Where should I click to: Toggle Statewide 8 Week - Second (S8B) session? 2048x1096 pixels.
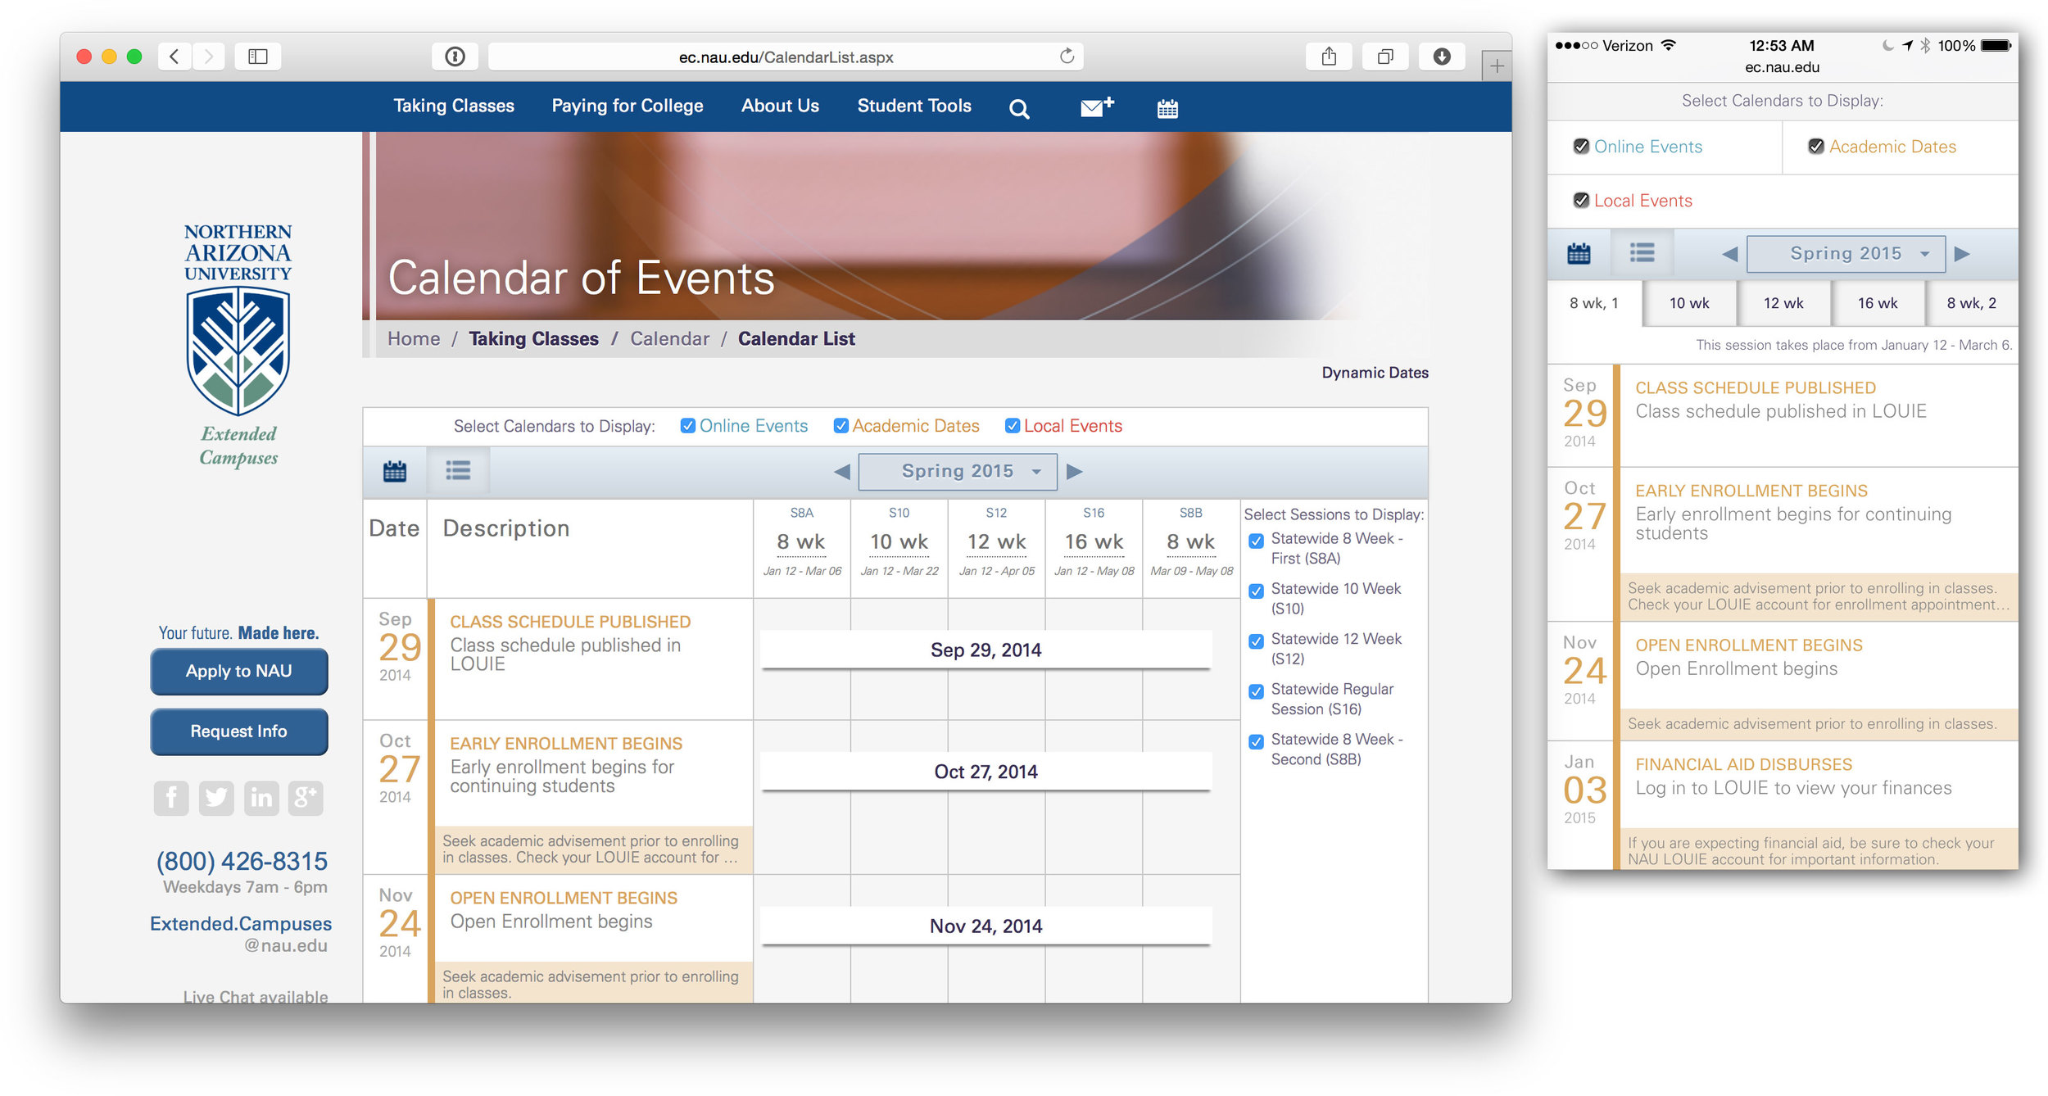(1256, 741)
